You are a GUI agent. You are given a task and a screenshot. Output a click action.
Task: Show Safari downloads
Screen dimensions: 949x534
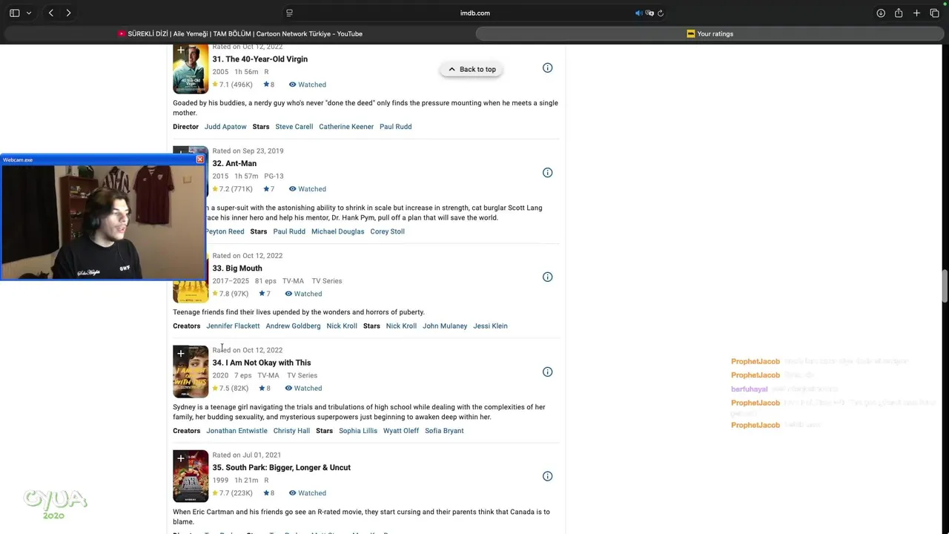tap(881, 13)
